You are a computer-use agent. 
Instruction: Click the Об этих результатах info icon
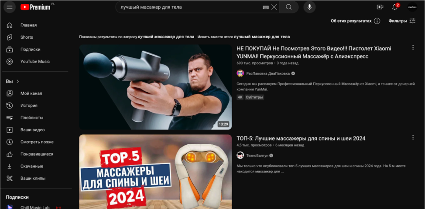[x=377, y=21]
